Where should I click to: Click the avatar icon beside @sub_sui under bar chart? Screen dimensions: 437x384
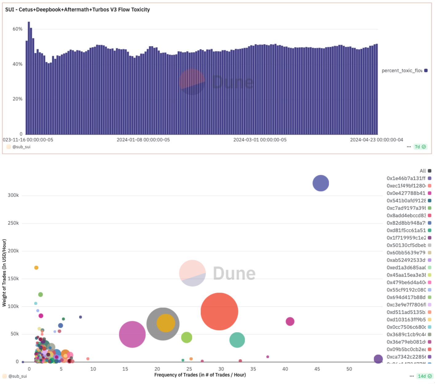pos(9,147)
